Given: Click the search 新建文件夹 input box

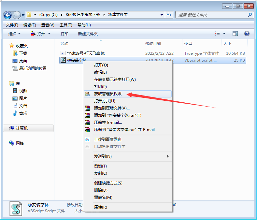Looking at the screenshot, I should point(211,15).
